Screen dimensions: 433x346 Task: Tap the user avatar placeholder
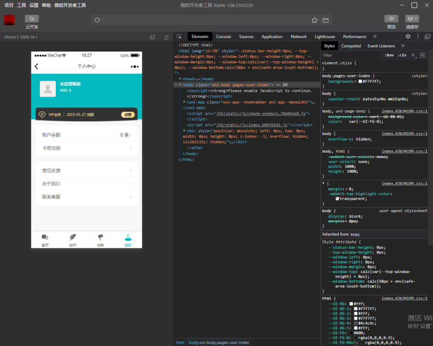[48, 89]
